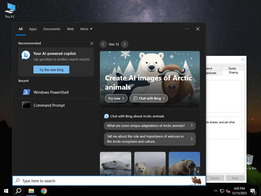Click the Start button on taskbar
The width and height of the screenshot is (261, 196).
[6, 191]
